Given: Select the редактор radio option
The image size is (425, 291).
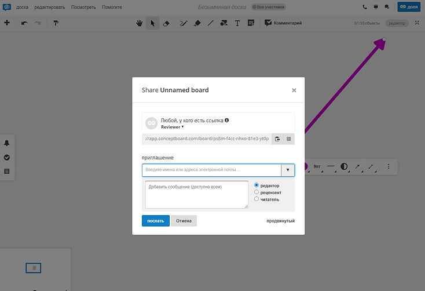Looking at the screenshot, I should tap(257, 185).
